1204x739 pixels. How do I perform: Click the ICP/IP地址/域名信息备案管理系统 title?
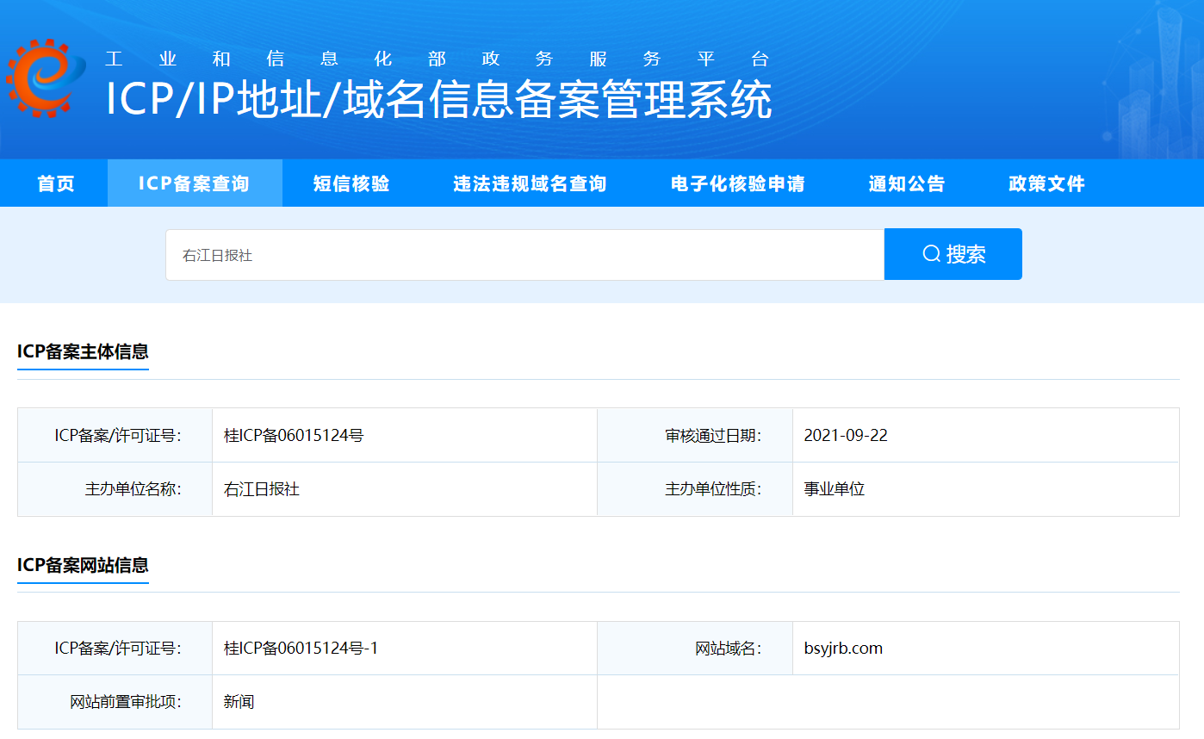click(439, 100)
